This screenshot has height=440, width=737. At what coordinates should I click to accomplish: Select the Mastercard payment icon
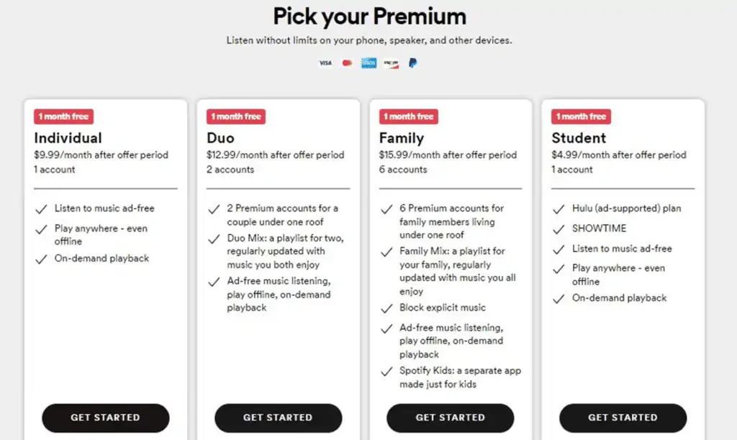click(x=346, y=63)
